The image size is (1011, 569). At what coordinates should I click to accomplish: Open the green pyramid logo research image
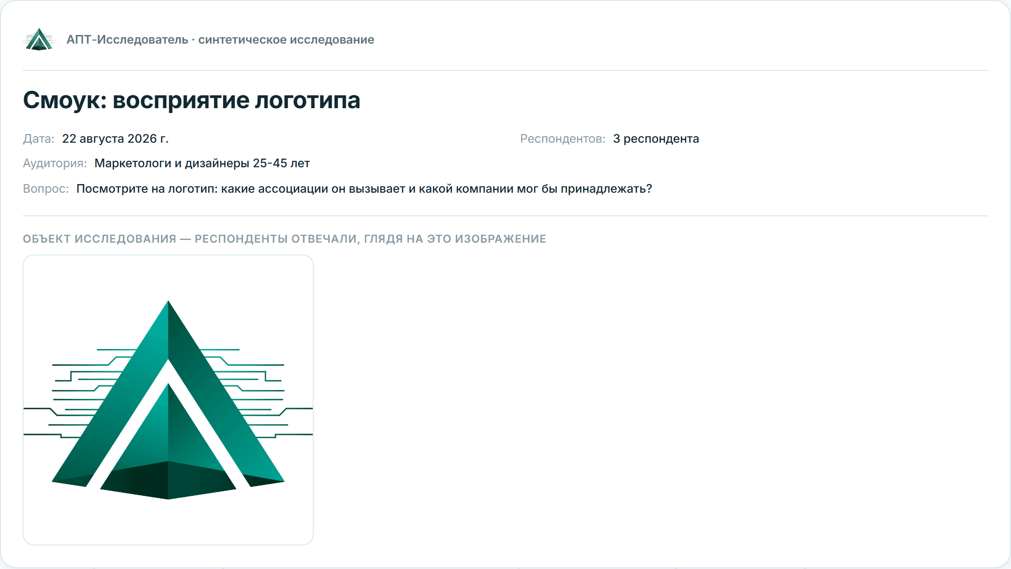[168, 400]
